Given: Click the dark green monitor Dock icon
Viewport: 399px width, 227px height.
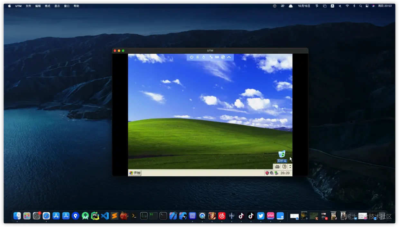Looking at the screenshot, I should click(144, 216).
